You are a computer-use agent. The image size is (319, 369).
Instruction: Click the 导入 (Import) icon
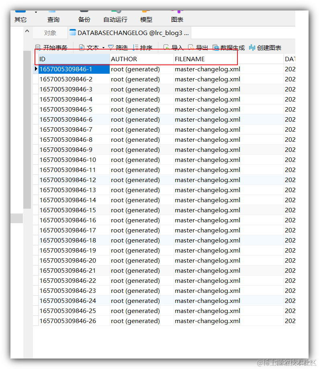coord(166,48)
